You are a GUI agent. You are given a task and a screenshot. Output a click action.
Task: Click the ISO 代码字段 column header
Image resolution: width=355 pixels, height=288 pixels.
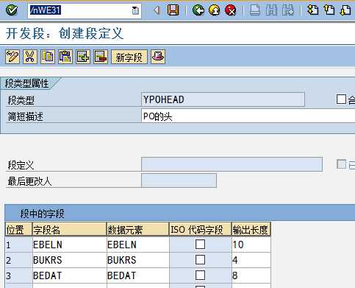point(201,229)
